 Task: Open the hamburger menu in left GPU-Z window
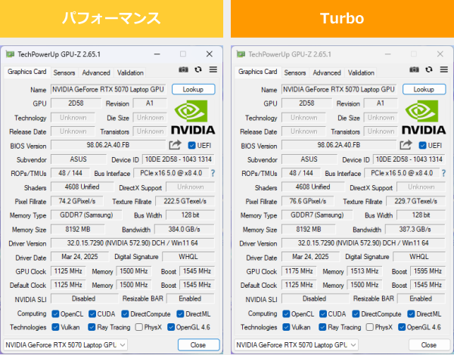coord(213,69)
